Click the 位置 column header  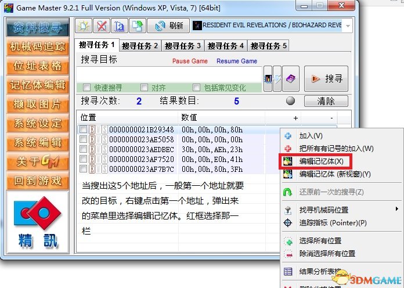point(127,117)
